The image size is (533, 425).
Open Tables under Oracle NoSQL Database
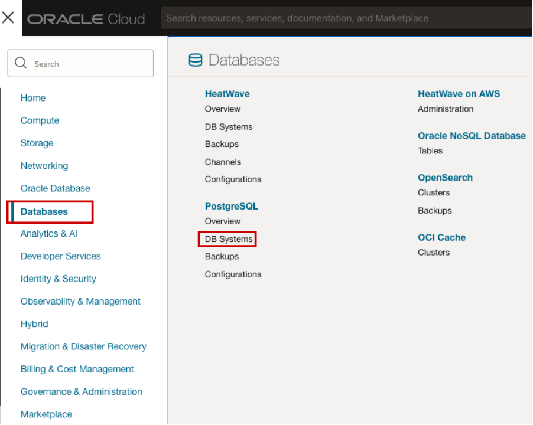coord(430,151)
